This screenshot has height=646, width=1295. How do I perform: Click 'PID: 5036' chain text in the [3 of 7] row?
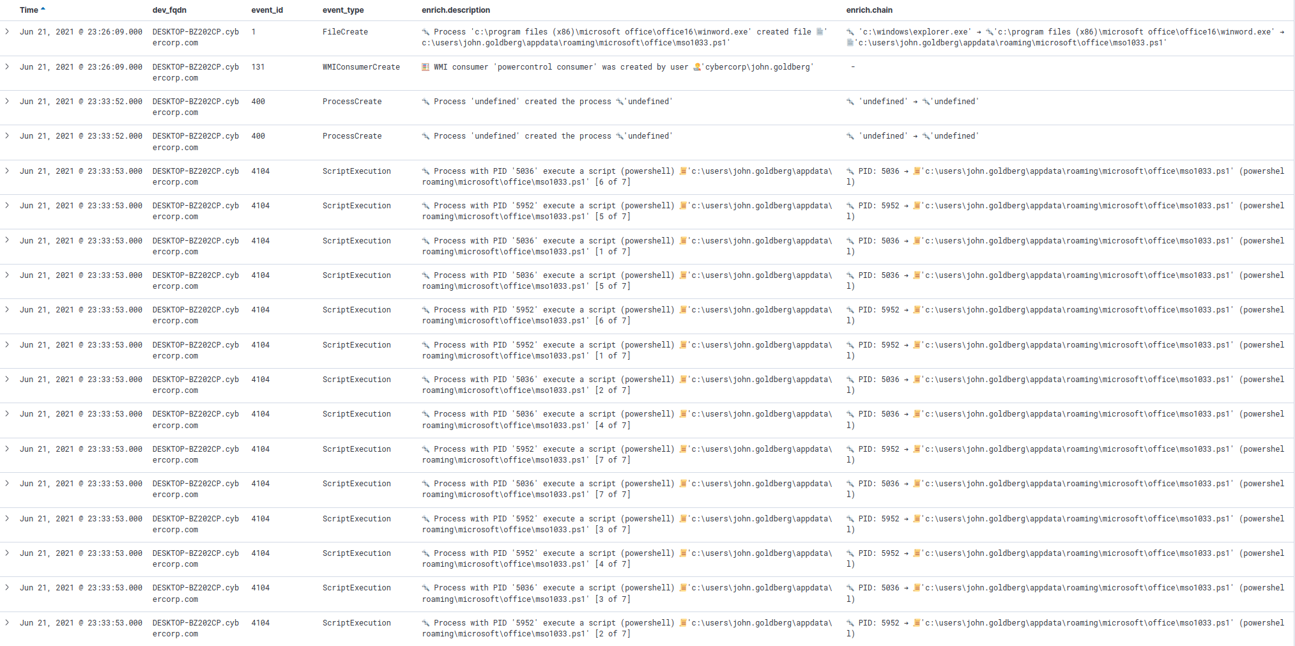[878, 588]
